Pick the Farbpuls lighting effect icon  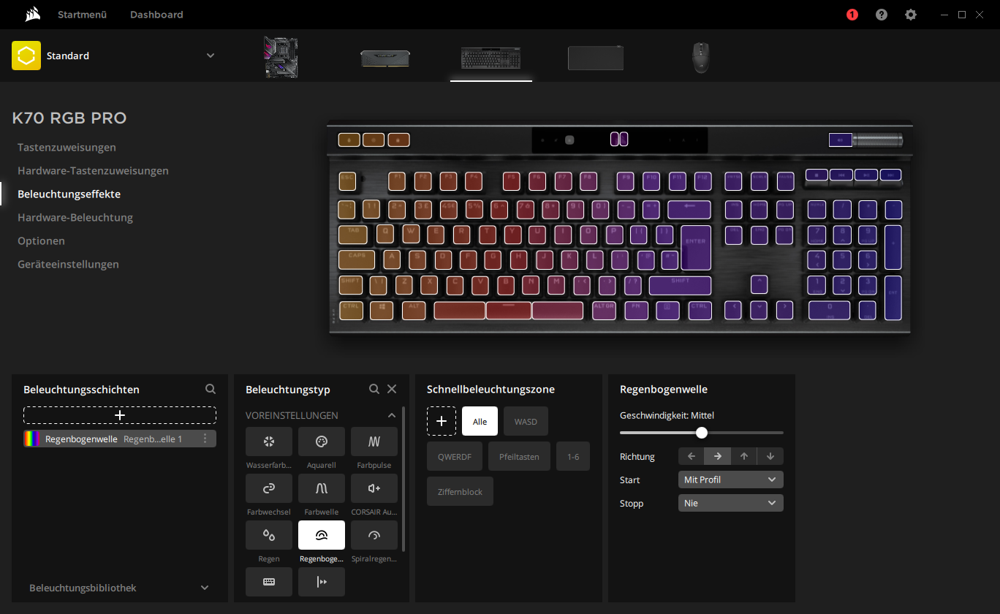374,441
